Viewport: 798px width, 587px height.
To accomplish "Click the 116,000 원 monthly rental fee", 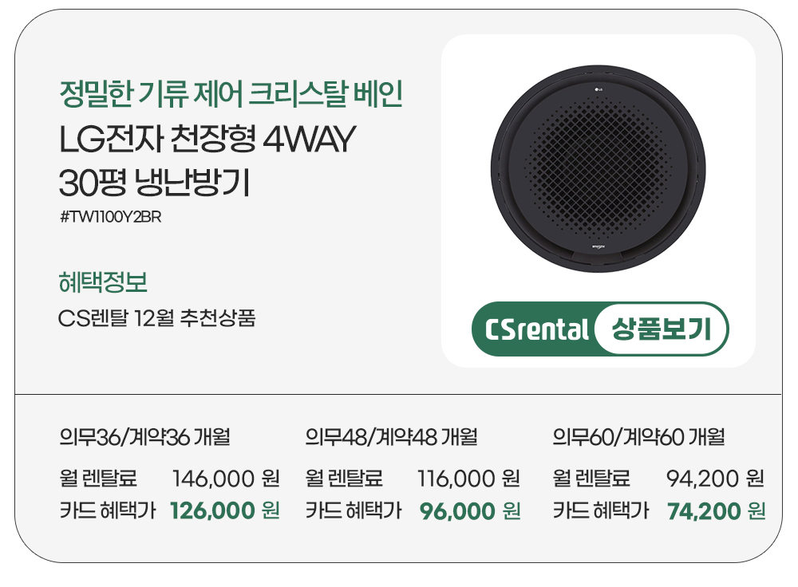I will pyautogui.click(x=469, y=479).
